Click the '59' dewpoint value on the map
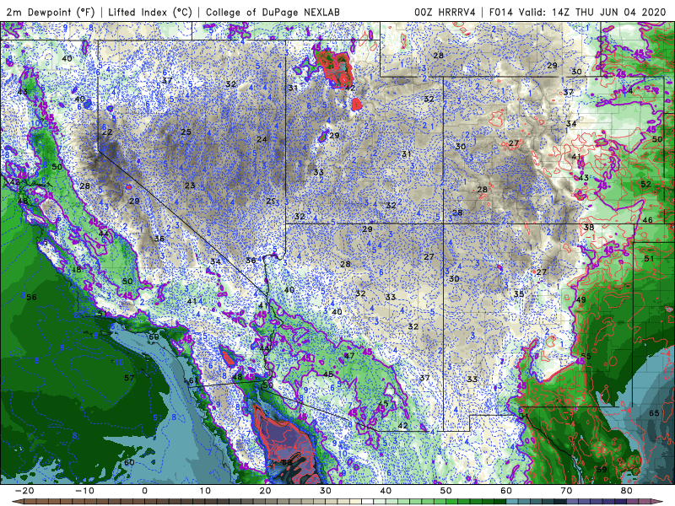The width and height of the screenshot is (675, 506). [602, 469]
